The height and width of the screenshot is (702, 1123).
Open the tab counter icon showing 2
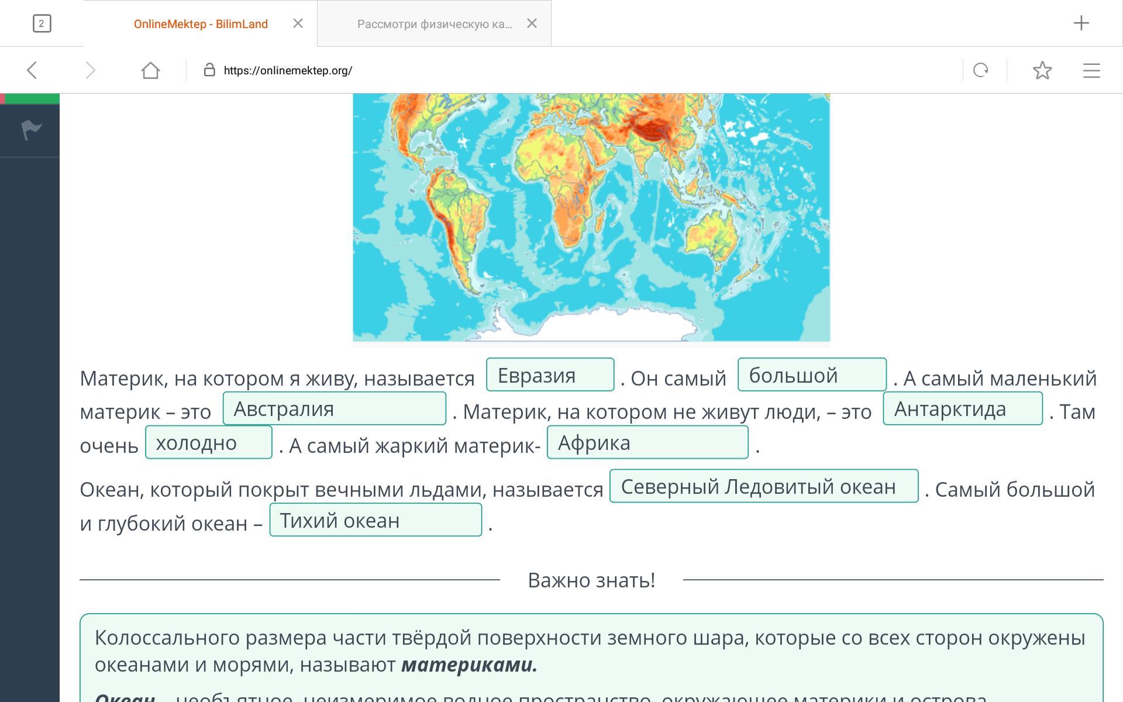coord(42,23)
